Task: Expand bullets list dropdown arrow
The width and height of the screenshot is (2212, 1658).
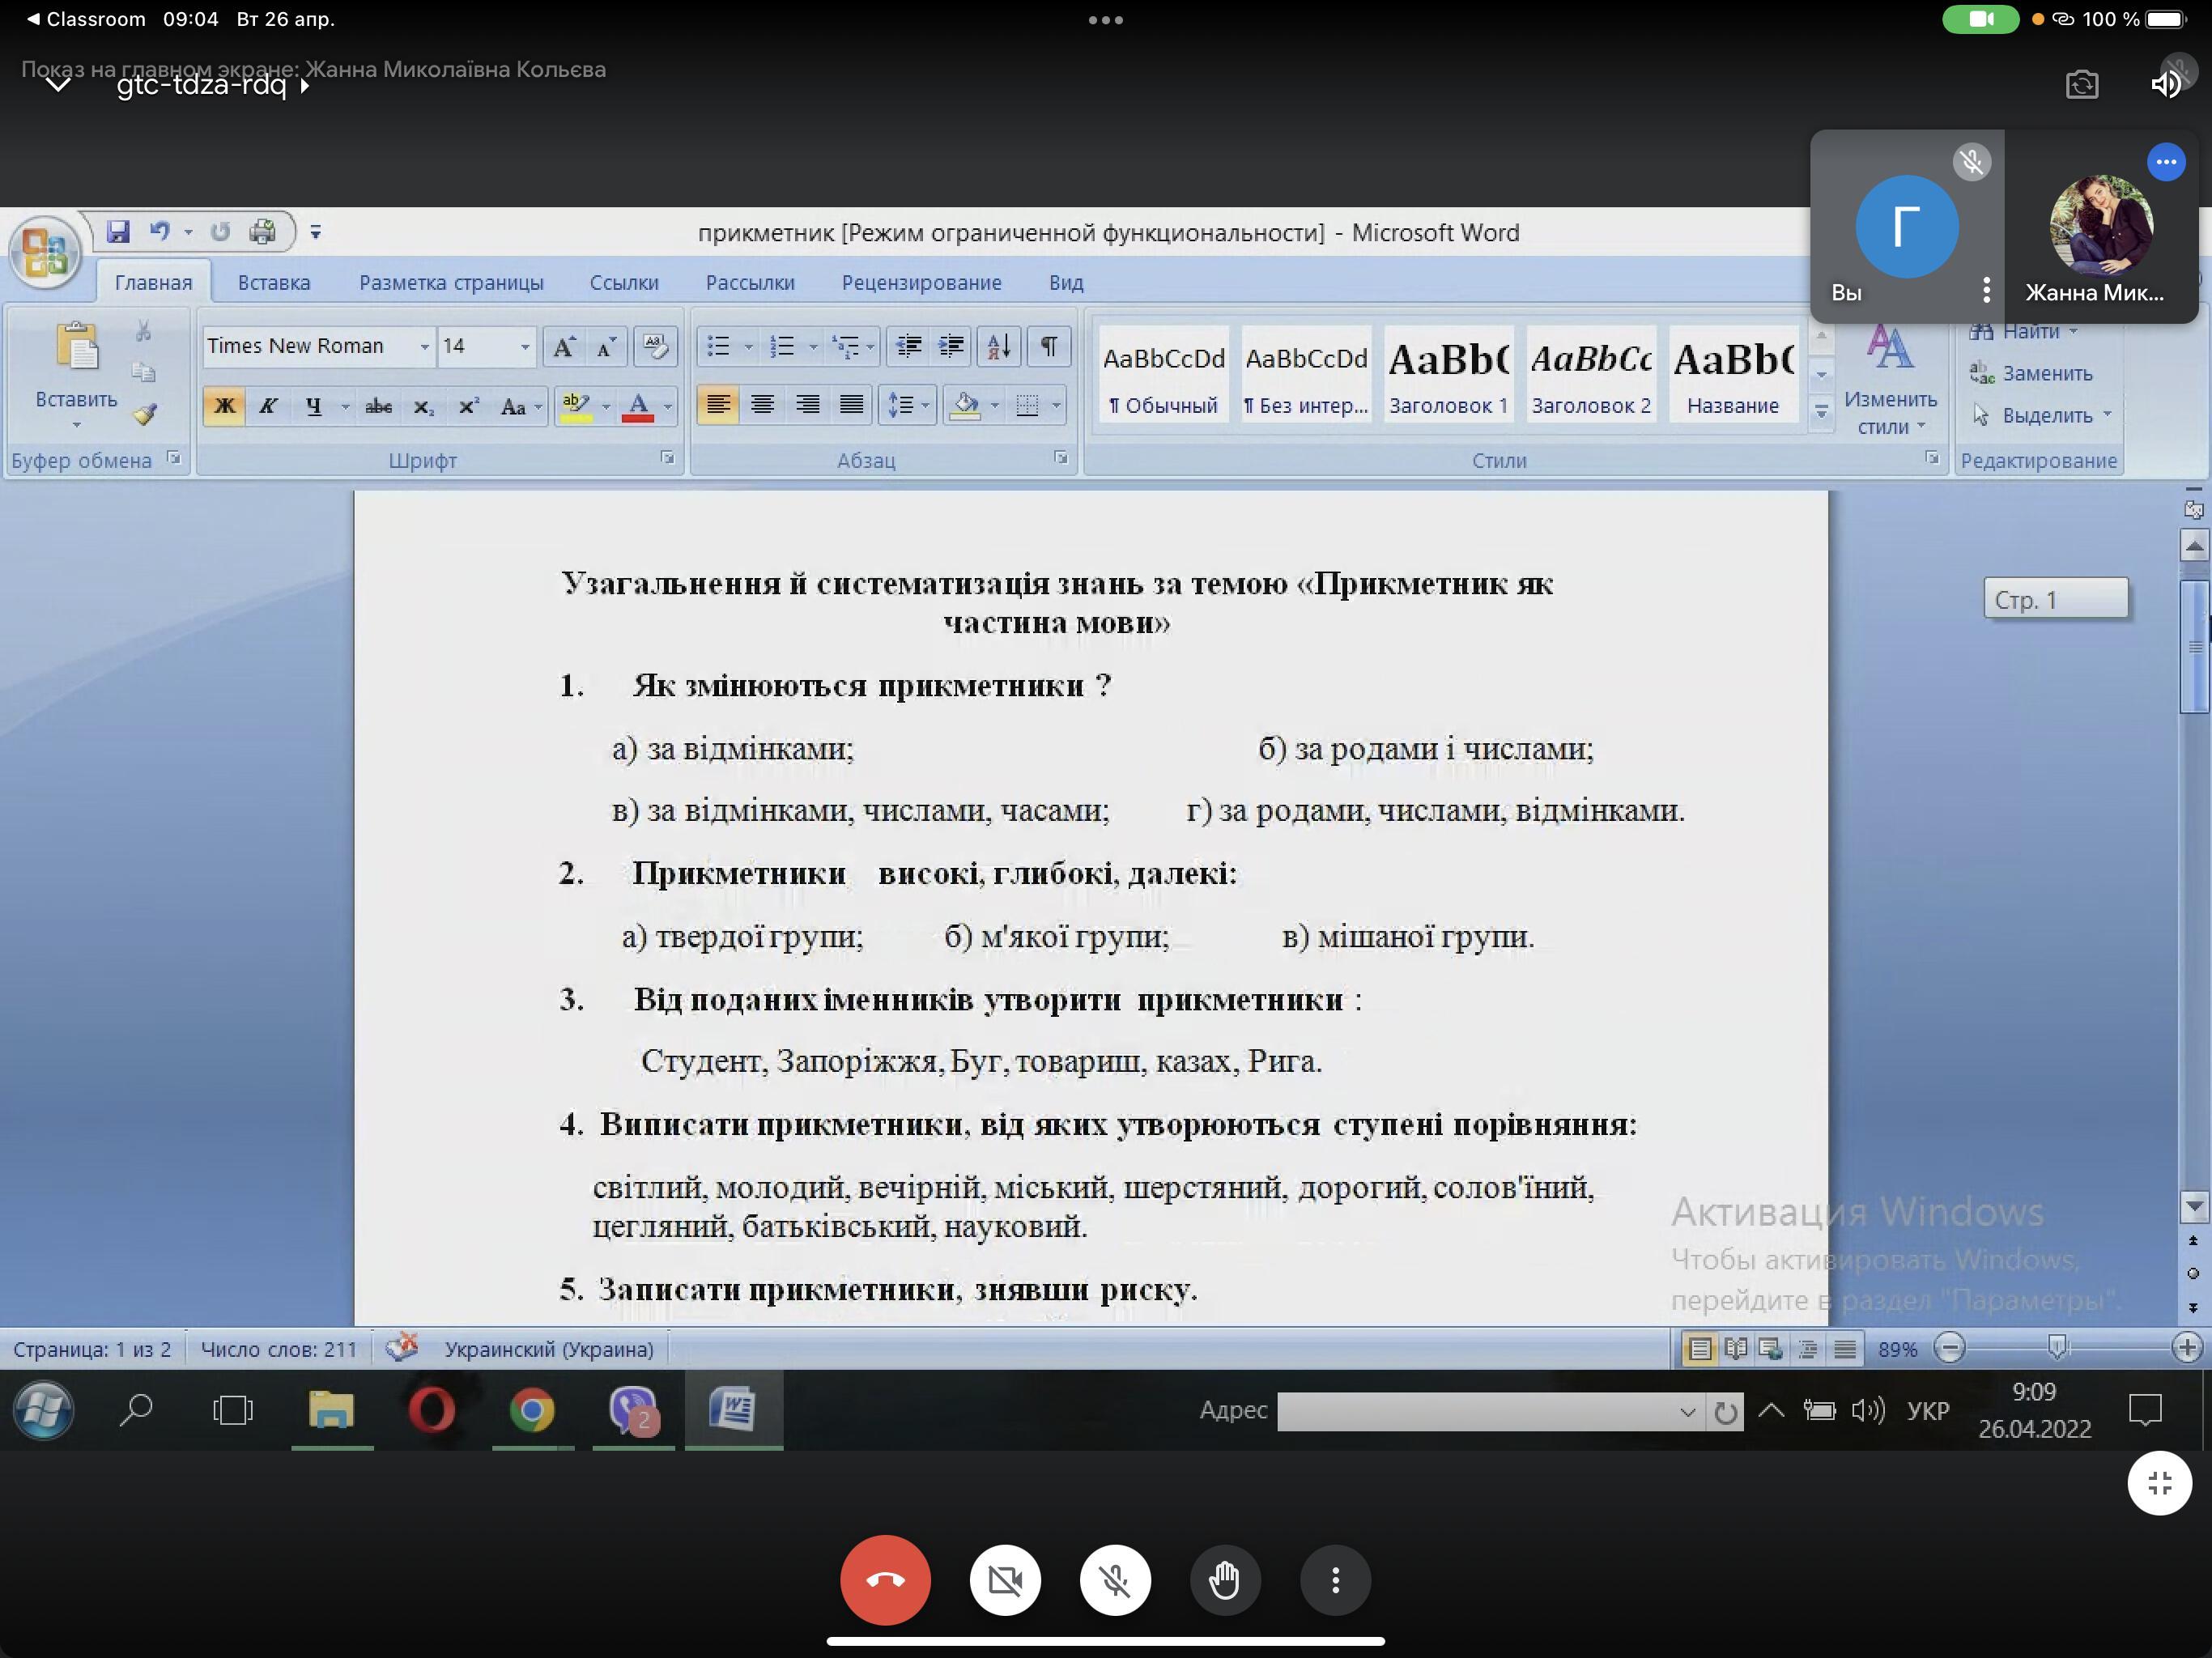Action: coord(748,347)
